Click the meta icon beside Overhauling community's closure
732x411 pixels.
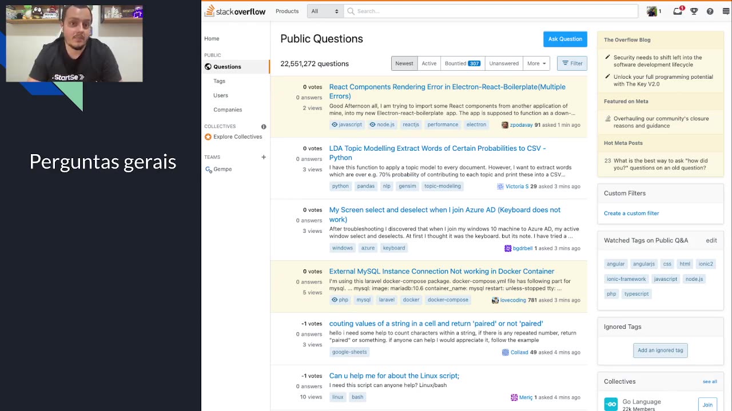(x=608, y=119)
